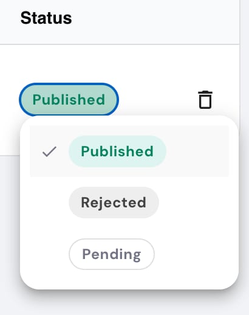249x315 pixels.
Task: Click the outlined Pending badge
Action: tap(112, 254)
